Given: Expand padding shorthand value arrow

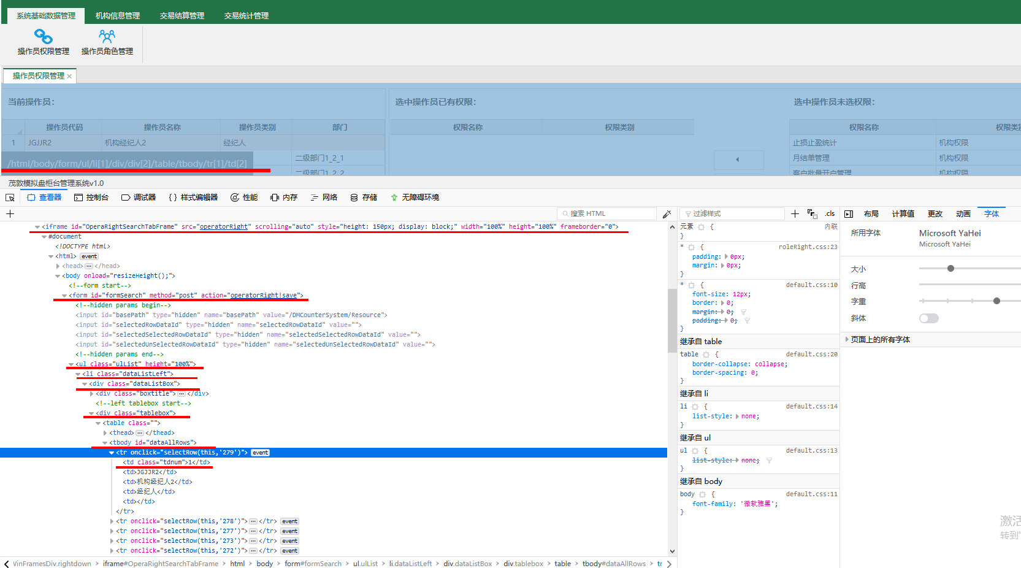Looking at the screenshot, I should click(726, 257).
